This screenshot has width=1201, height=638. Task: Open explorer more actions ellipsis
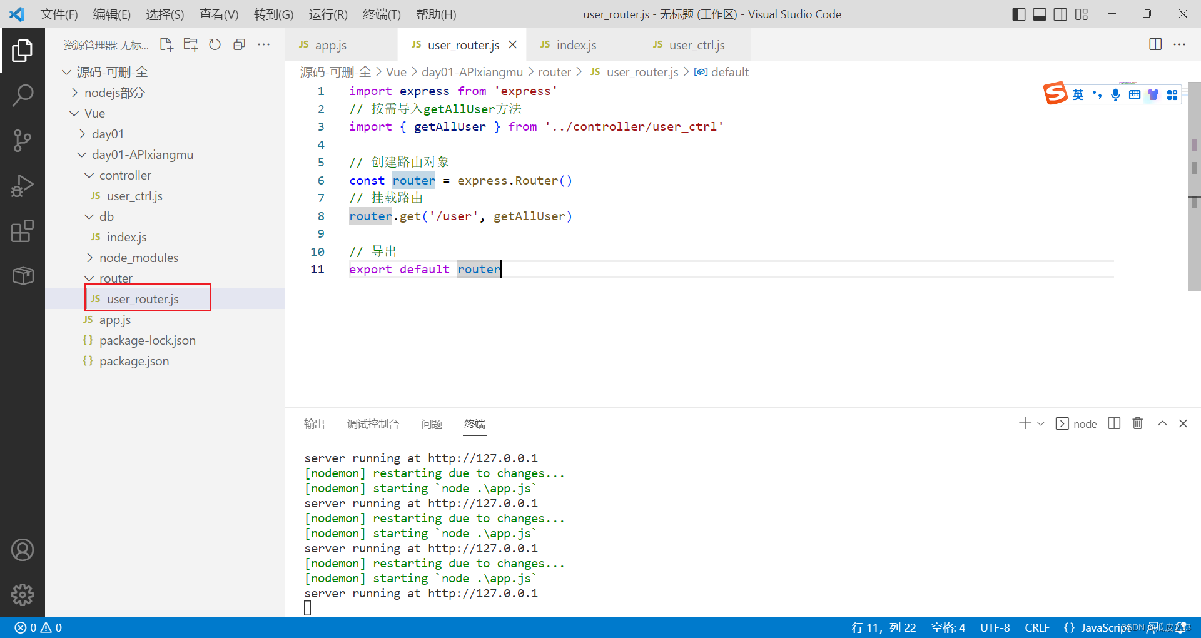pos(263,44)
